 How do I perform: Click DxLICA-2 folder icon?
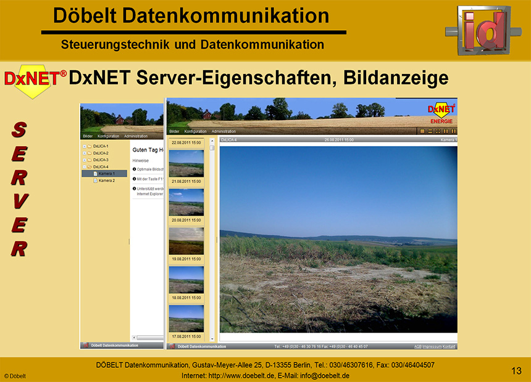[x=90, y=153]
